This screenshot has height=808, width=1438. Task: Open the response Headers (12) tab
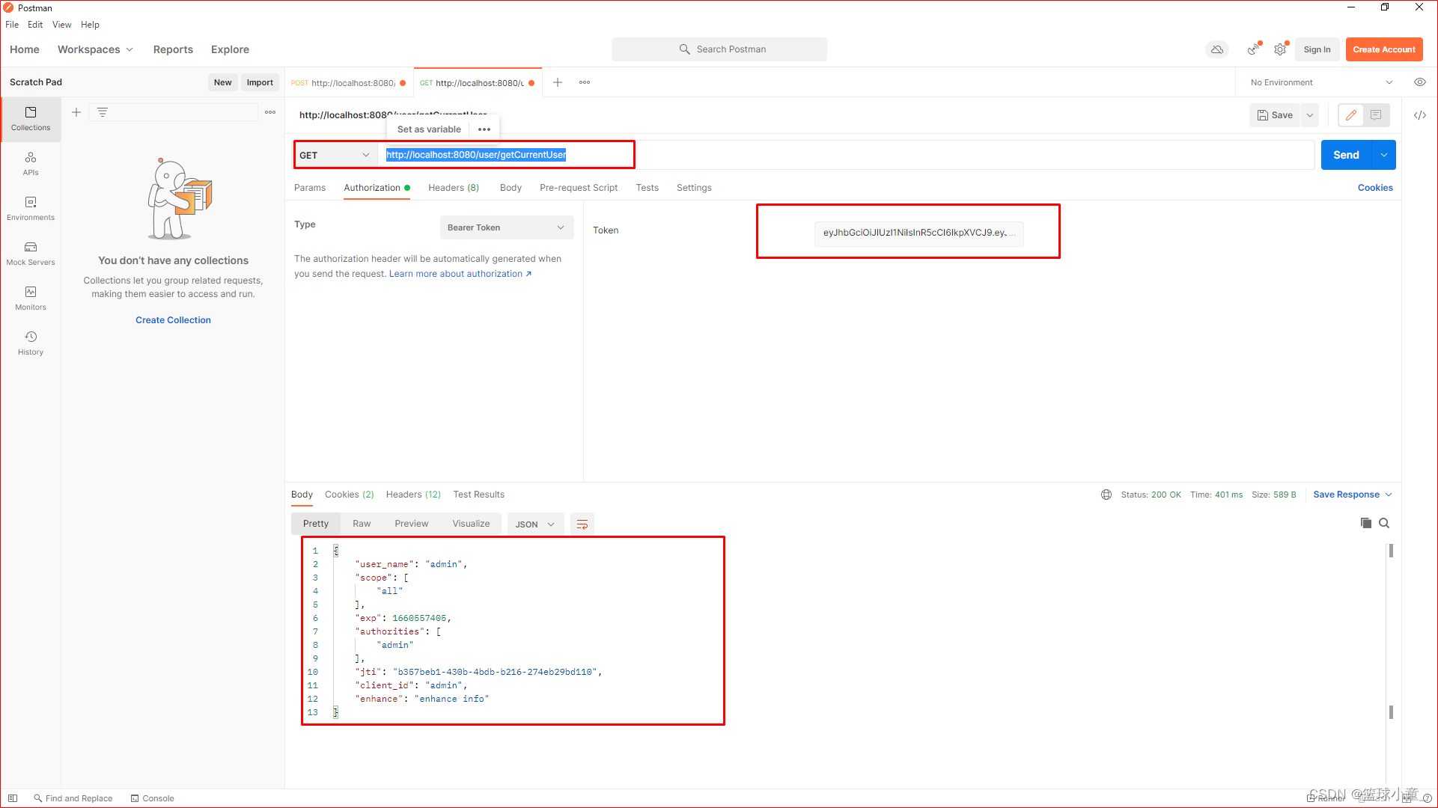click(413, 495)
